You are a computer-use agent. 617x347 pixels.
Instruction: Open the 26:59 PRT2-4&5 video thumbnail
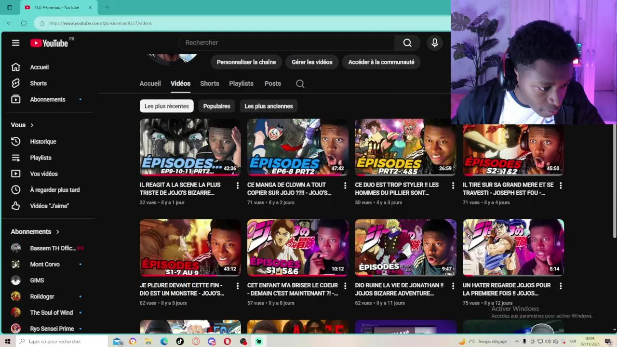pyautogui.click(x=405, y=147)
